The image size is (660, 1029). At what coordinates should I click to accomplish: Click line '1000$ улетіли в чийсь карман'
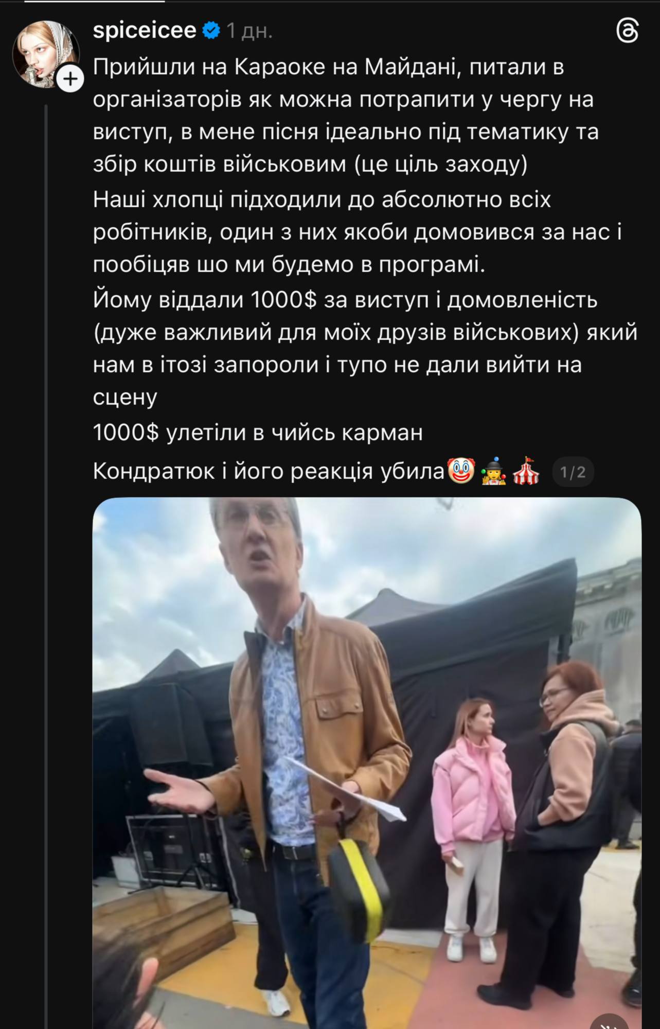coord(258,433)
